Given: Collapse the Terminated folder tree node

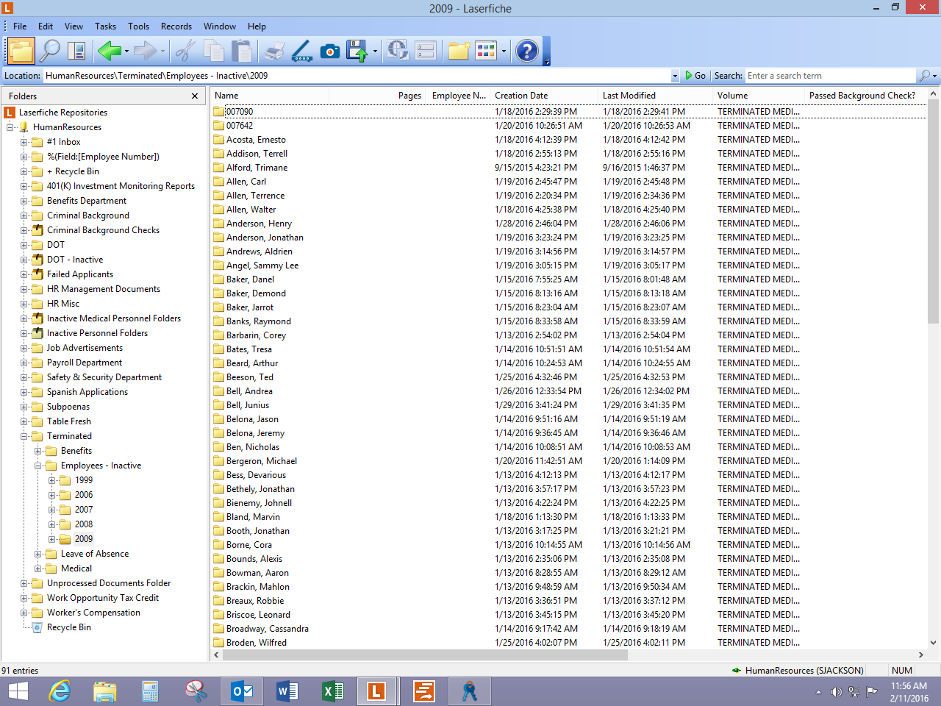Looking at the screenshot, I should point(24,436).
